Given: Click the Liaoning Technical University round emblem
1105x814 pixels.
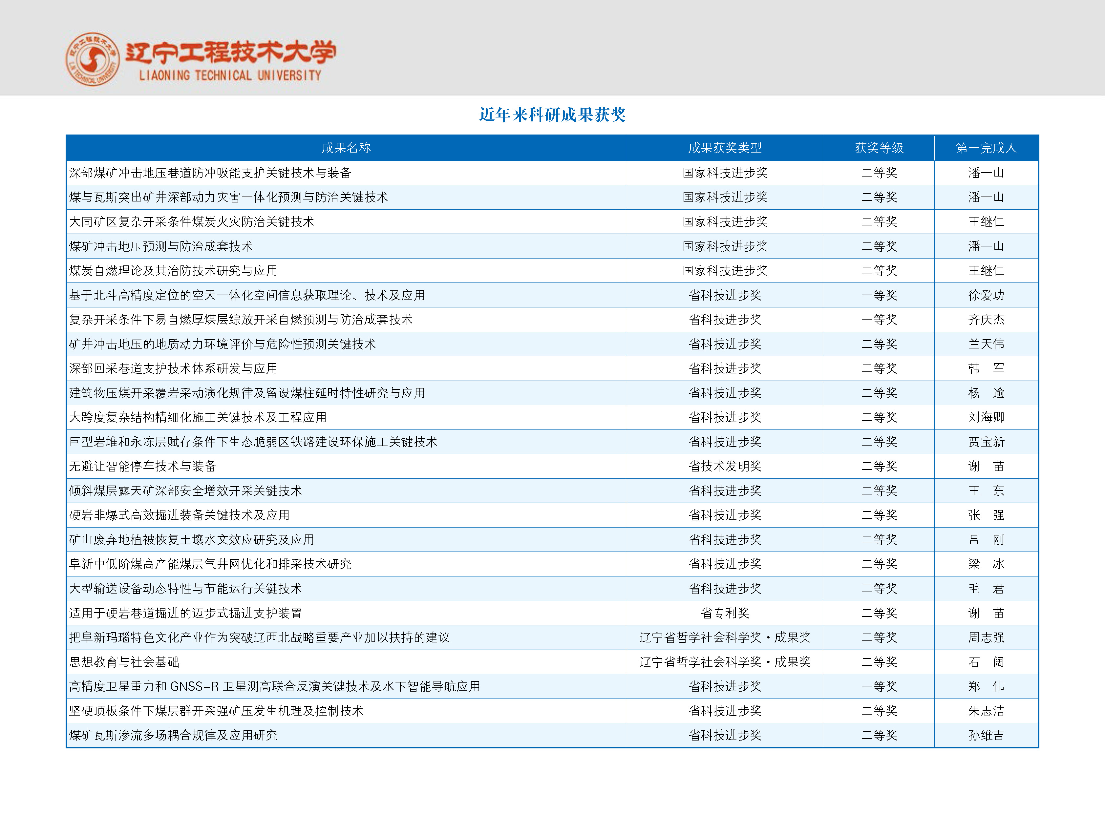Looking at the screenshot, I should pyautogui.click(x=92, y=59).
